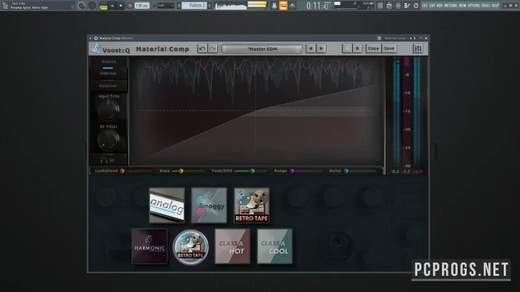Viewport: 520px width, 292px height.
Task: Go to the next preset
Action: click(321, 49)
